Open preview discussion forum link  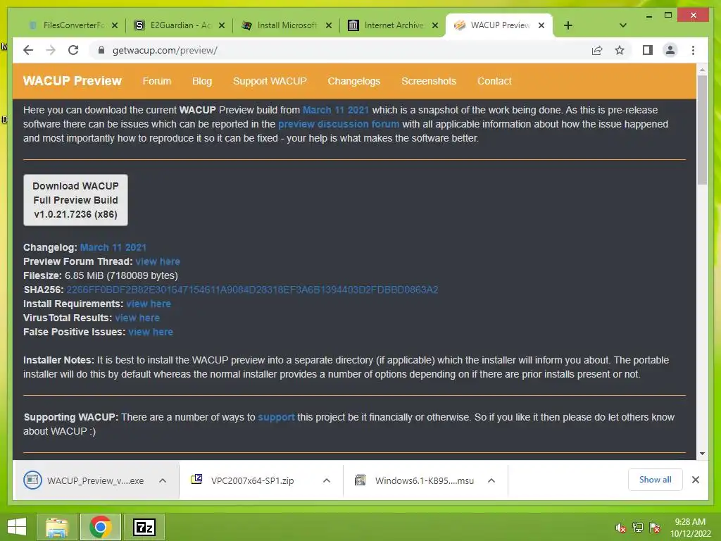[339, 124]
